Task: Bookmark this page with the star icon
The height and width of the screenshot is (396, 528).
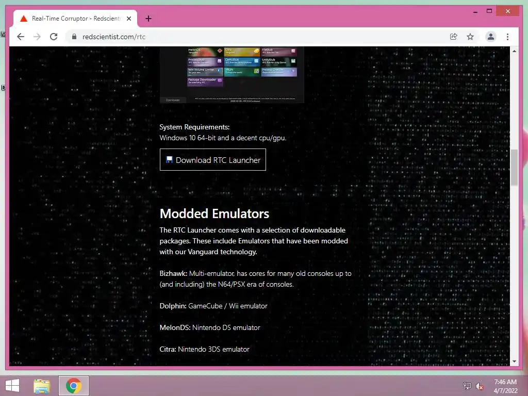Action: 470,37
